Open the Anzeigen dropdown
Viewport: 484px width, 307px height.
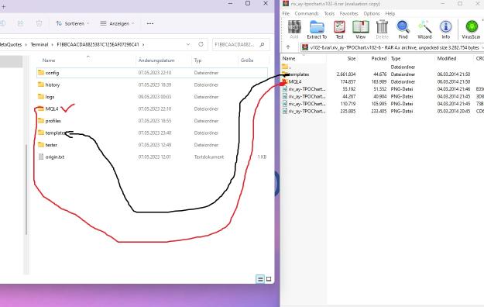pos(117,23)
